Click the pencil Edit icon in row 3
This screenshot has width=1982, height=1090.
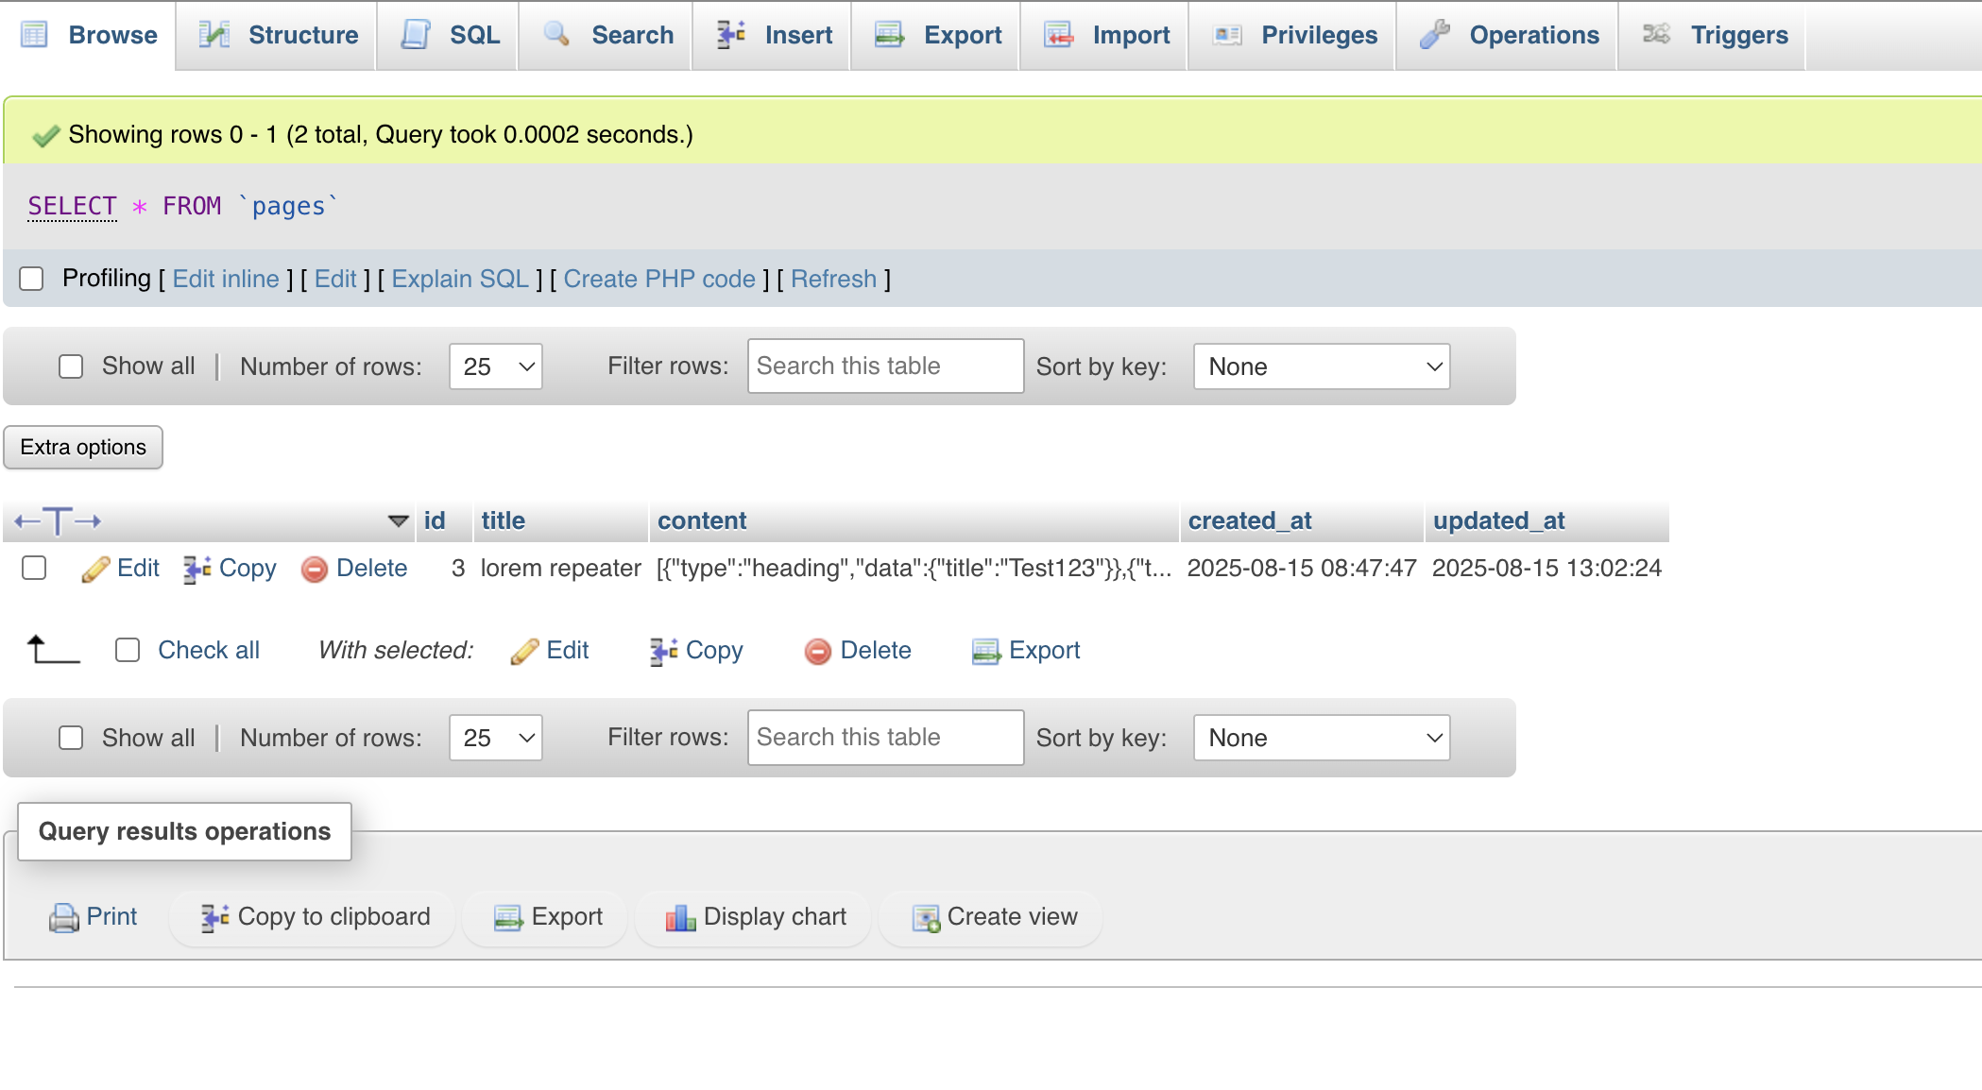tap(95, 569)
